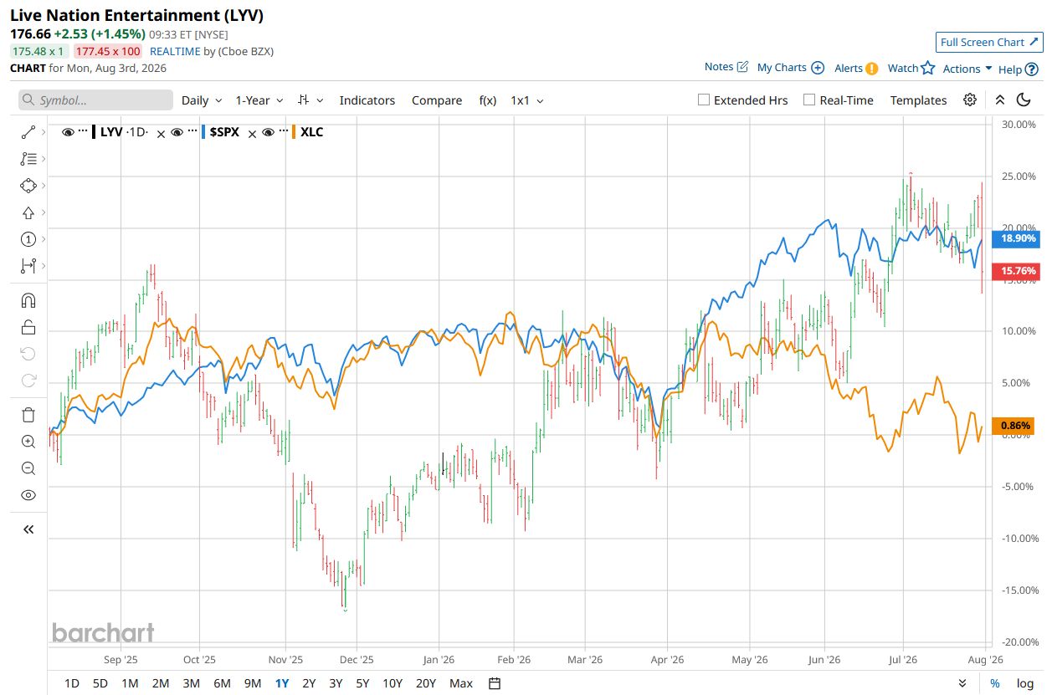Select the 3M time range
The height and width of the screenshot is (695, 1052).
[x=191, y=683]
